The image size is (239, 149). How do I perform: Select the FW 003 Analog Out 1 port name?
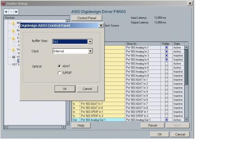(x=93, y=120)
